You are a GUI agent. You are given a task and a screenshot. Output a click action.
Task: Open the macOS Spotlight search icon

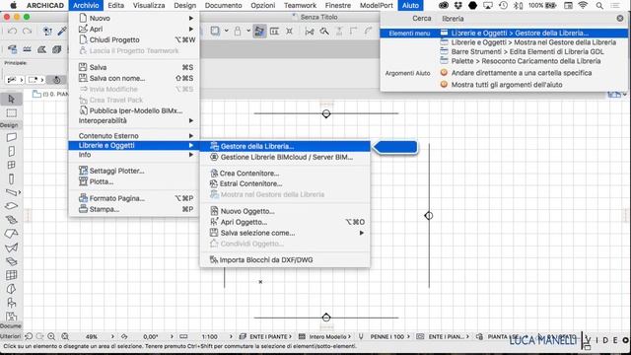tap(599, 5)
